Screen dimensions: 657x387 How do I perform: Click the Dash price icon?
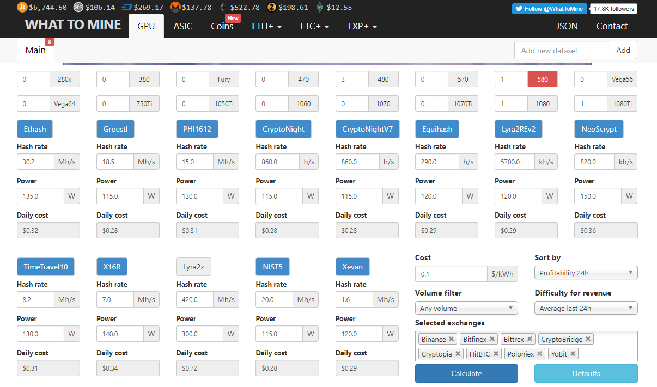(x=127, y=7)
